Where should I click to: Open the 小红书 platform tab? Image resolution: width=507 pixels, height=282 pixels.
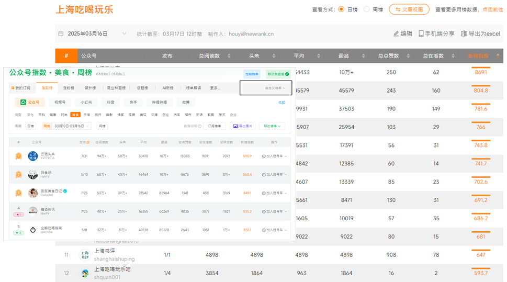point(86,103)
